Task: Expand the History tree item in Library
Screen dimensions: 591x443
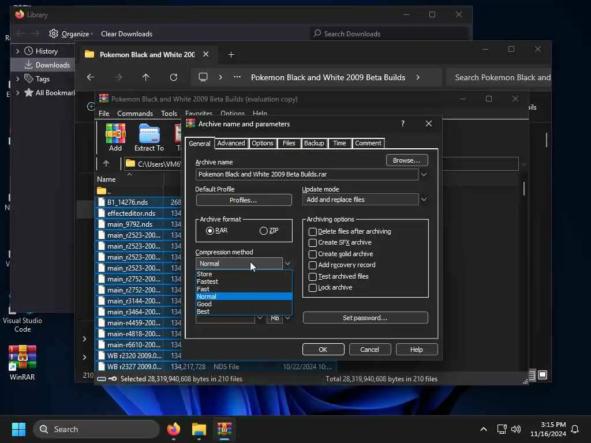Action: click(17, 51)
